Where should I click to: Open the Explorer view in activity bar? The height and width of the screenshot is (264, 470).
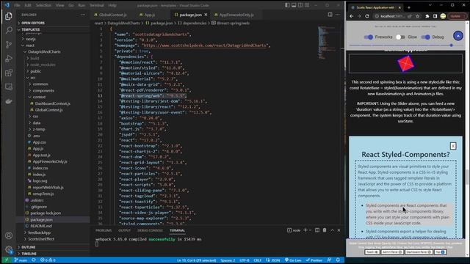point(9,16)
